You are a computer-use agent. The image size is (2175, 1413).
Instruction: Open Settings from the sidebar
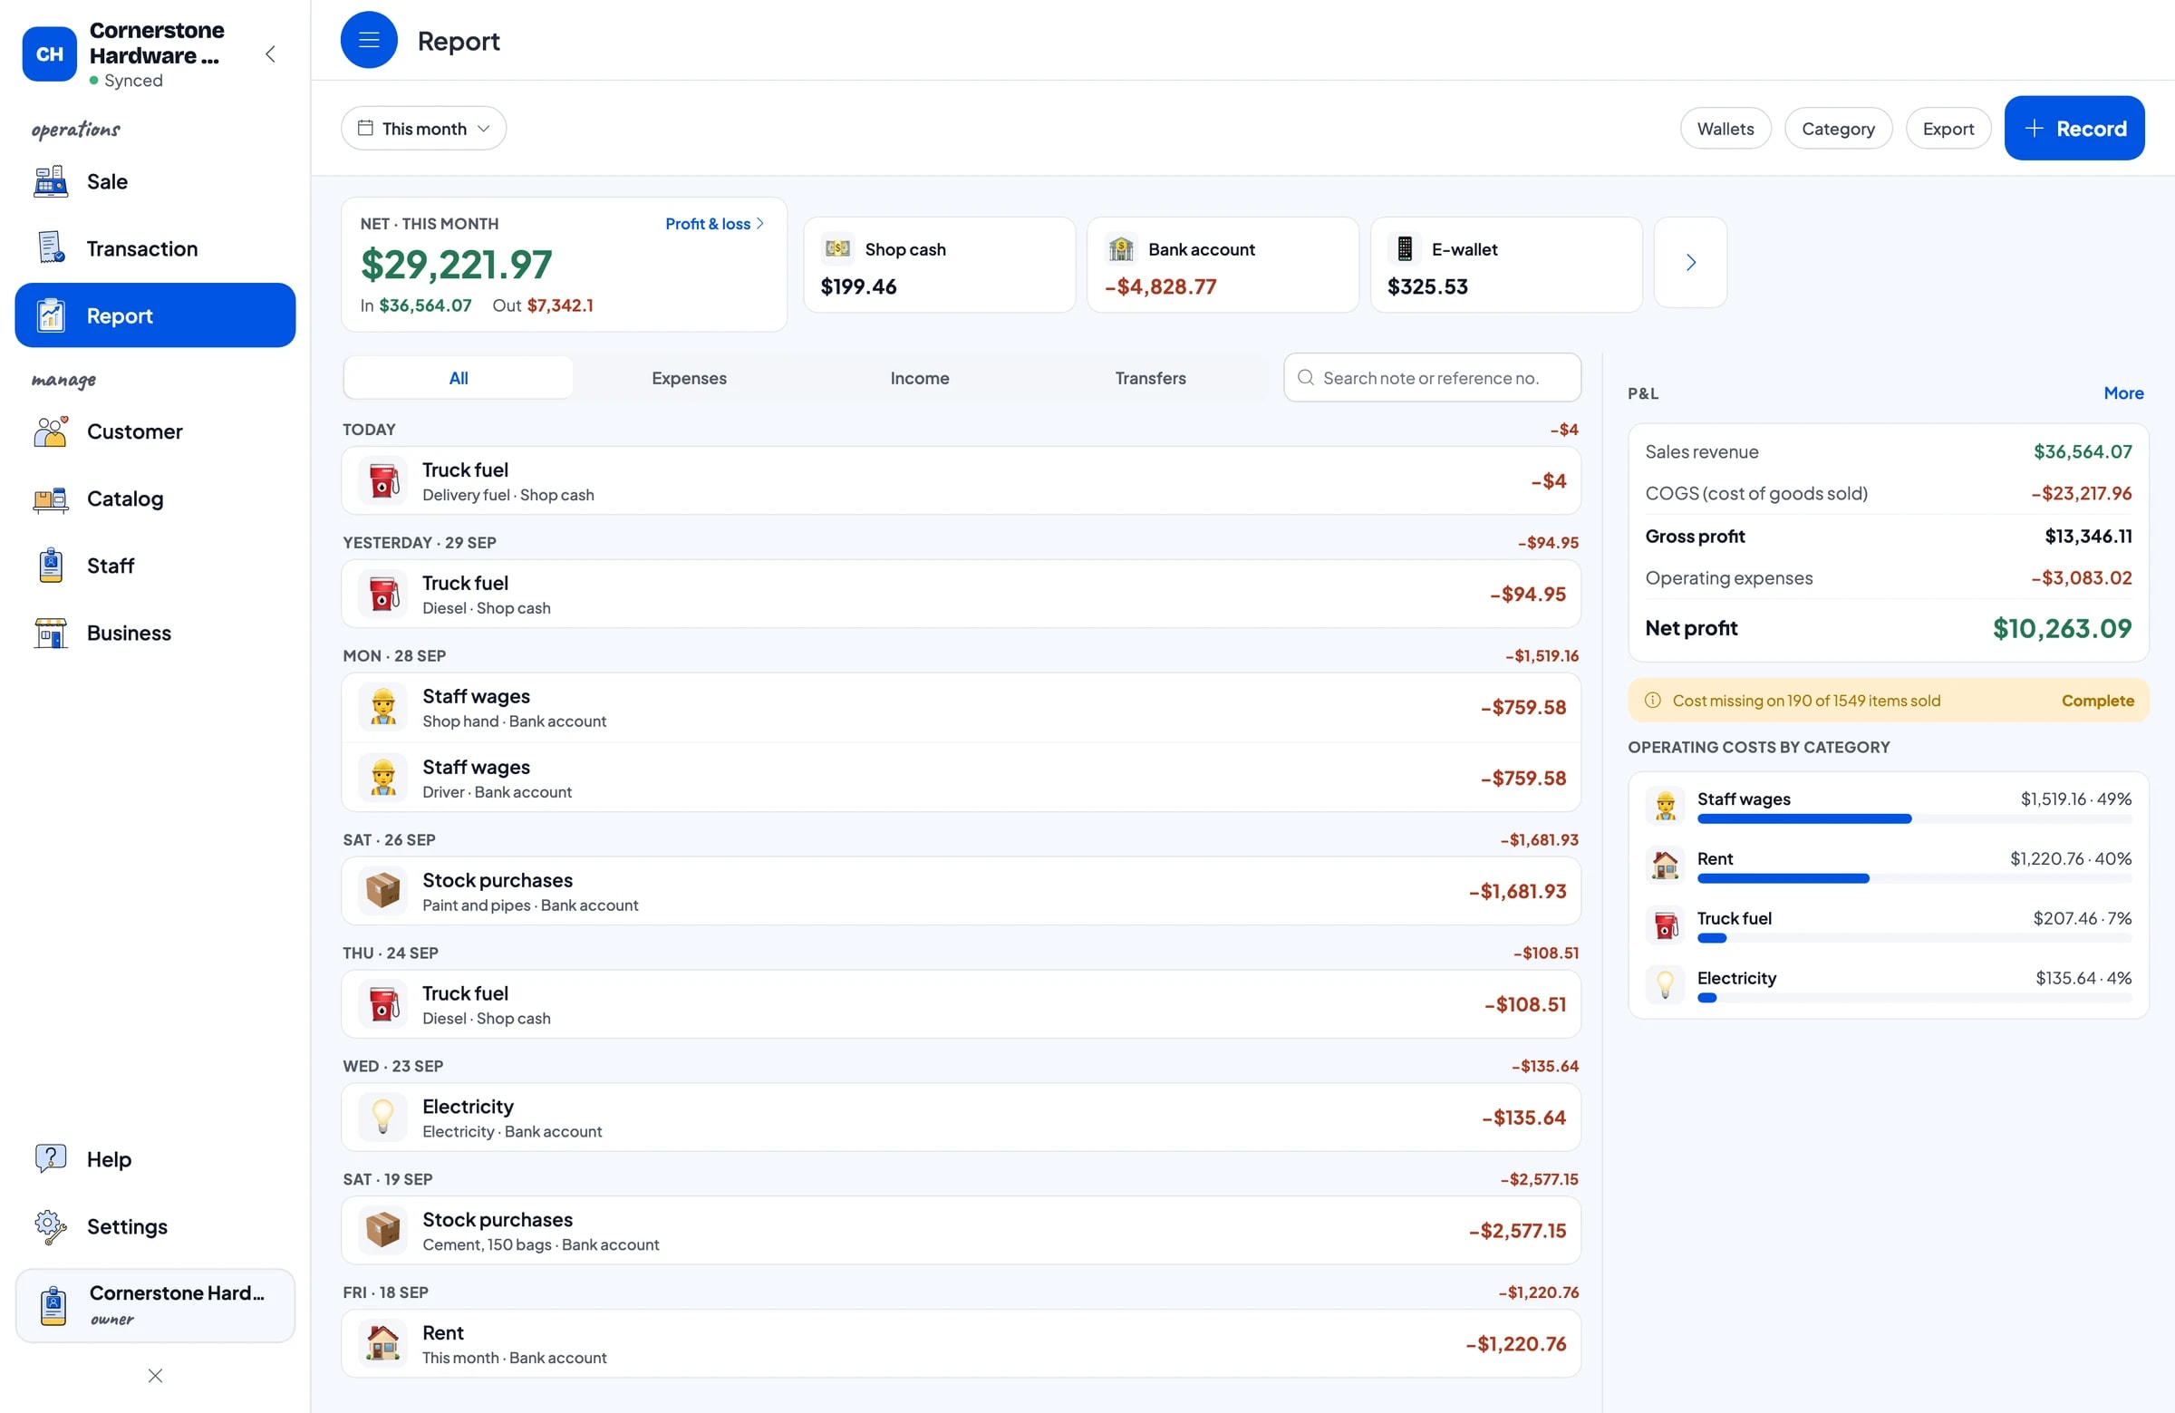click(x=155, y=1226)
